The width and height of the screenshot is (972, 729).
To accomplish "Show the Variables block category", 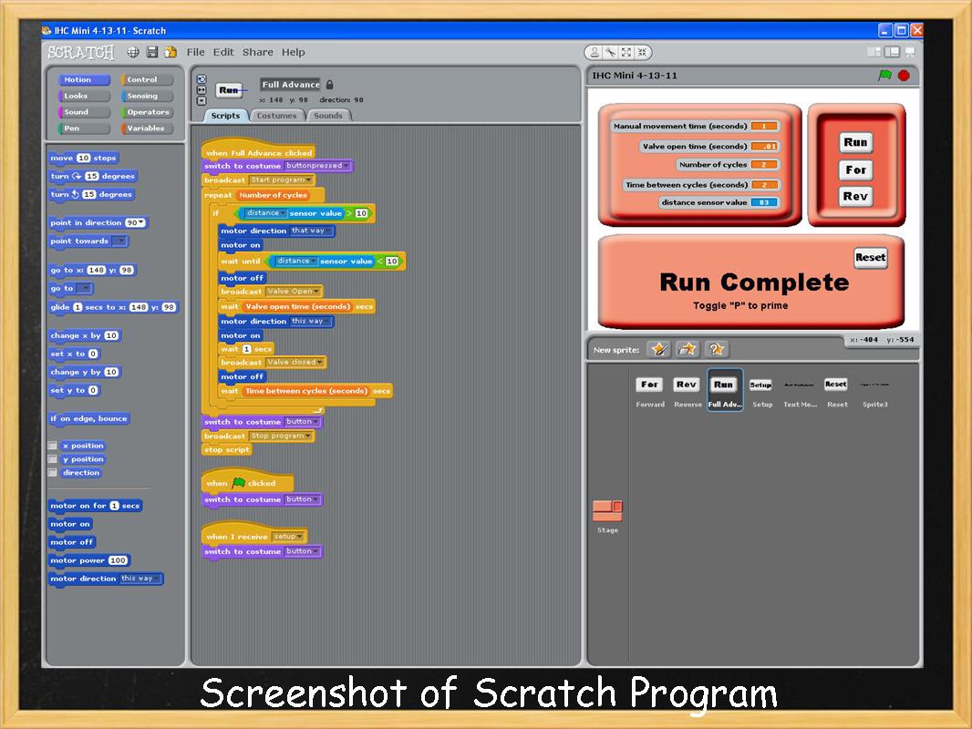I will coord(147,128).
